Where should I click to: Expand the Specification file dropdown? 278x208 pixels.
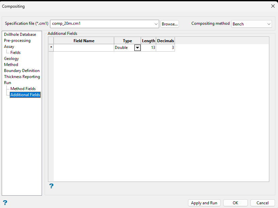tap(156, 24)
